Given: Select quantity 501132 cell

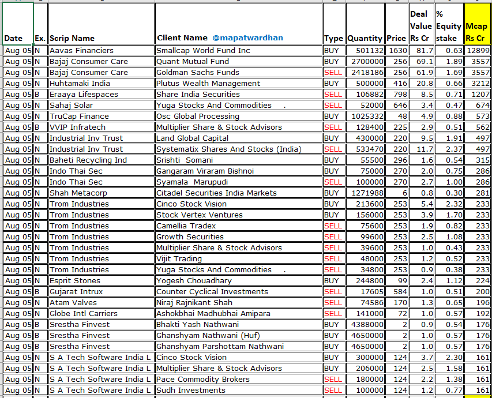Looking at the screenshot, I should click(x=365, y=51).
